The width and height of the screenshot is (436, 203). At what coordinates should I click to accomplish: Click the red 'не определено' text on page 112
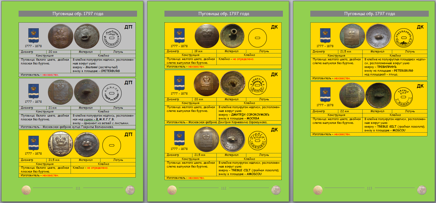(243, 59)
